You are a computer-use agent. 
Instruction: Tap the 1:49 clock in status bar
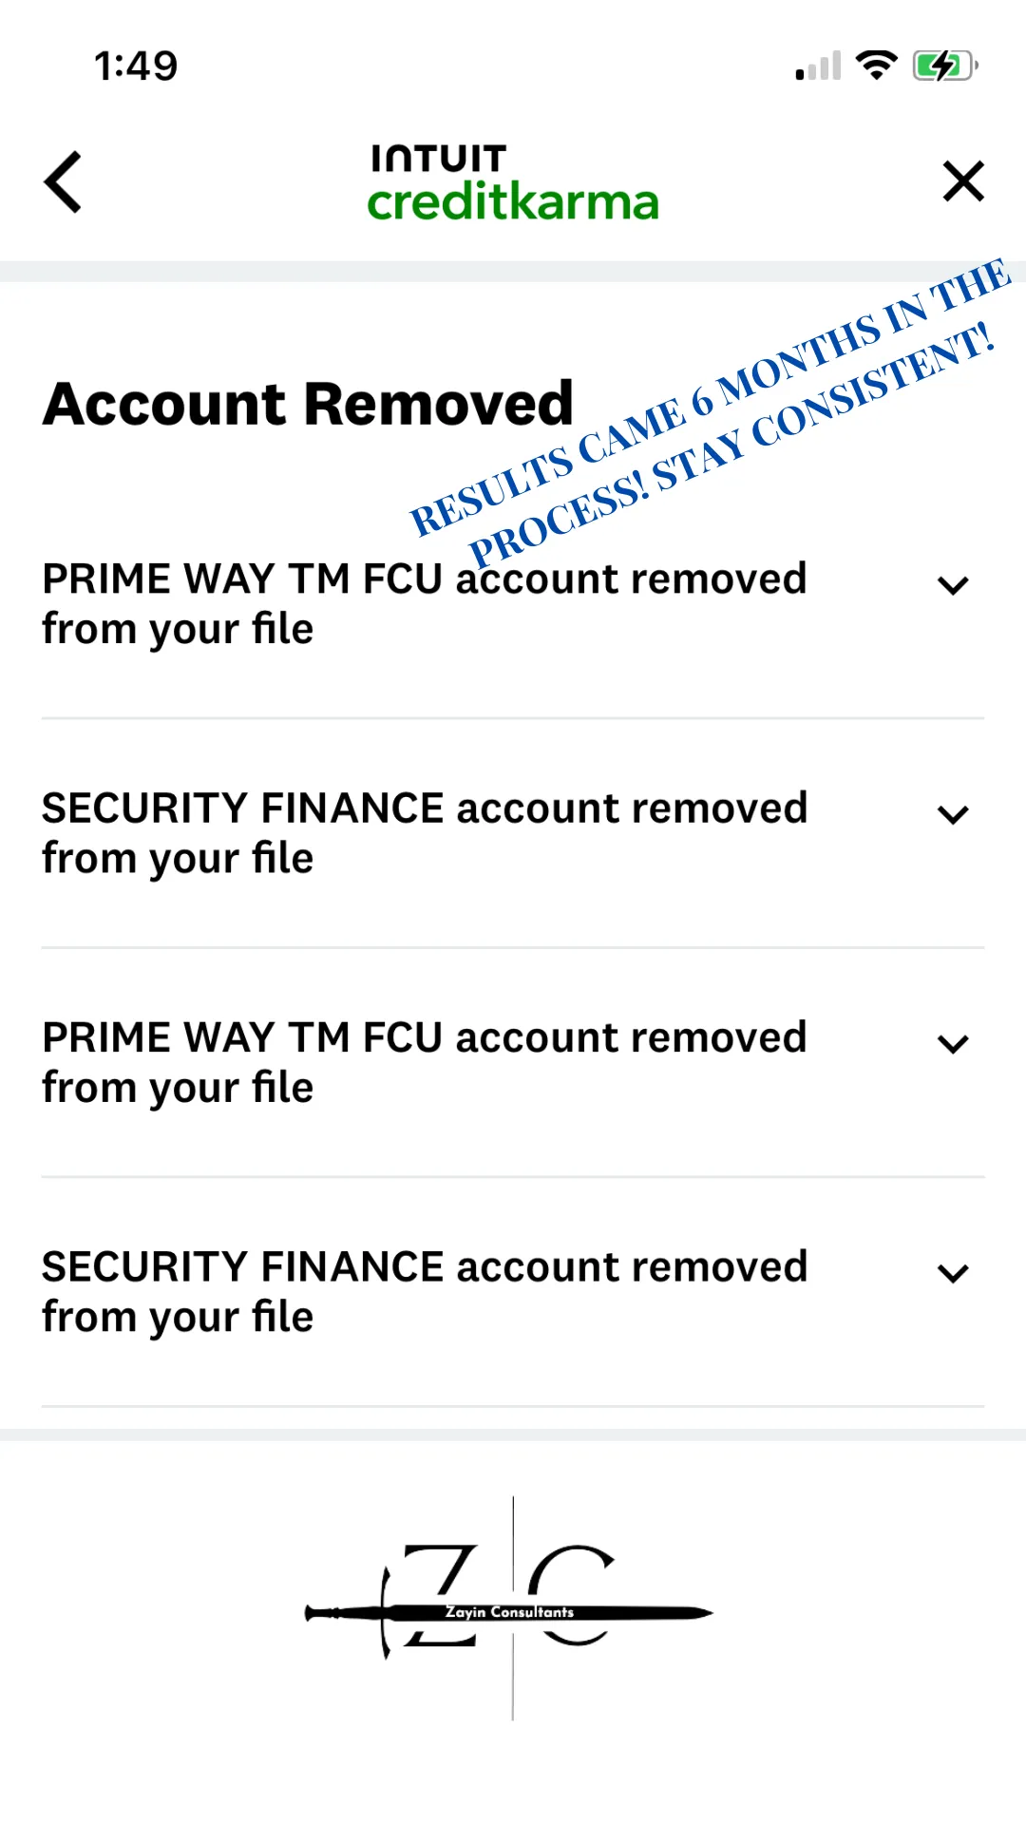[136, 66]
